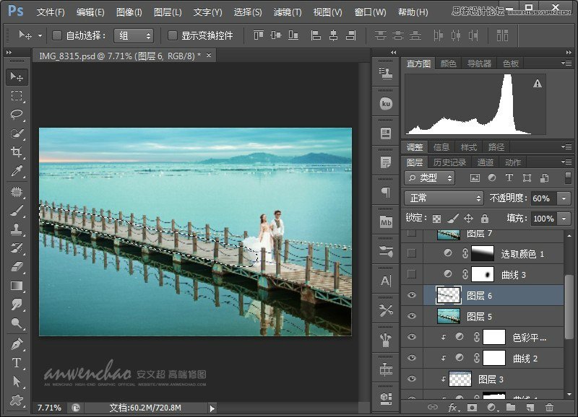Select the Eyedropper tool

[x=17, y=171]
